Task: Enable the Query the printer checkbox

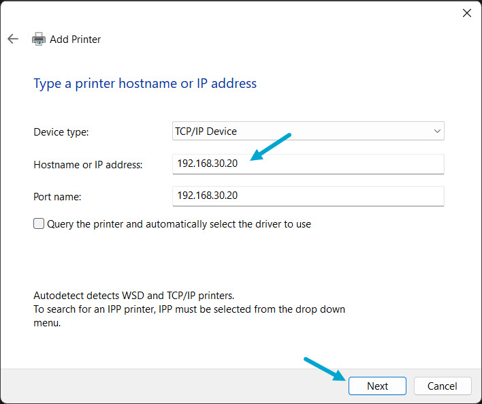Action: 39,223
